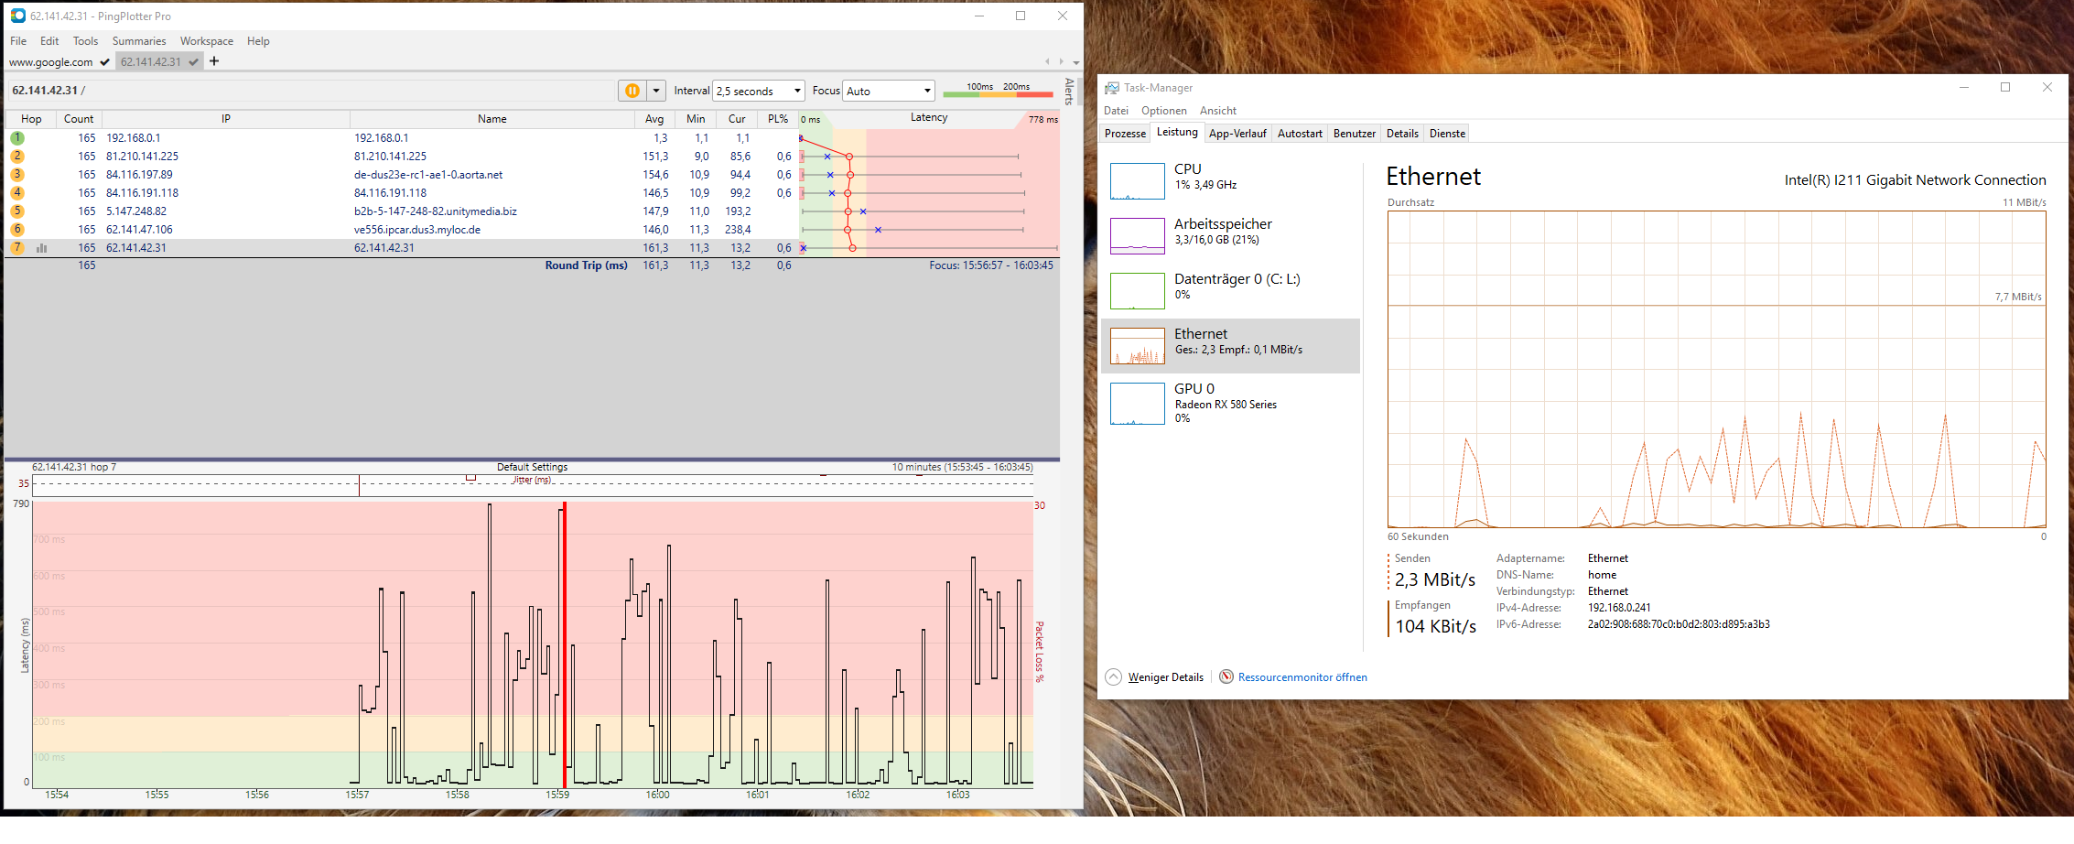This screenshot has height=844, width=2074.
Task: Click the PingPlotter Pro title bar icon
Action: coord(17,16)
